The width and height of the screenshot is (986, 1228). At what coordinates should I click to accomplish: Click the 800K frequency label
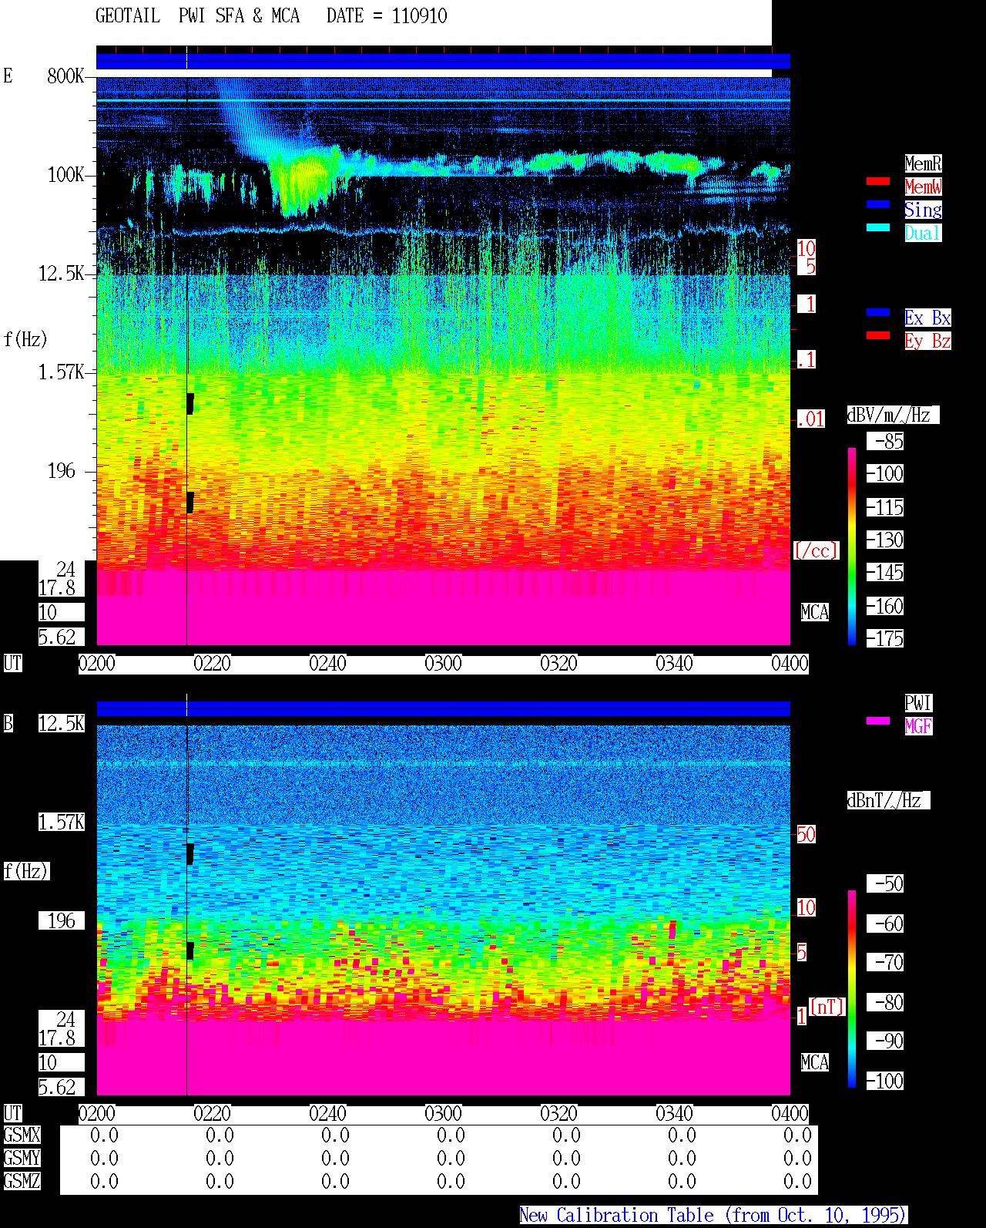[65, 76]
